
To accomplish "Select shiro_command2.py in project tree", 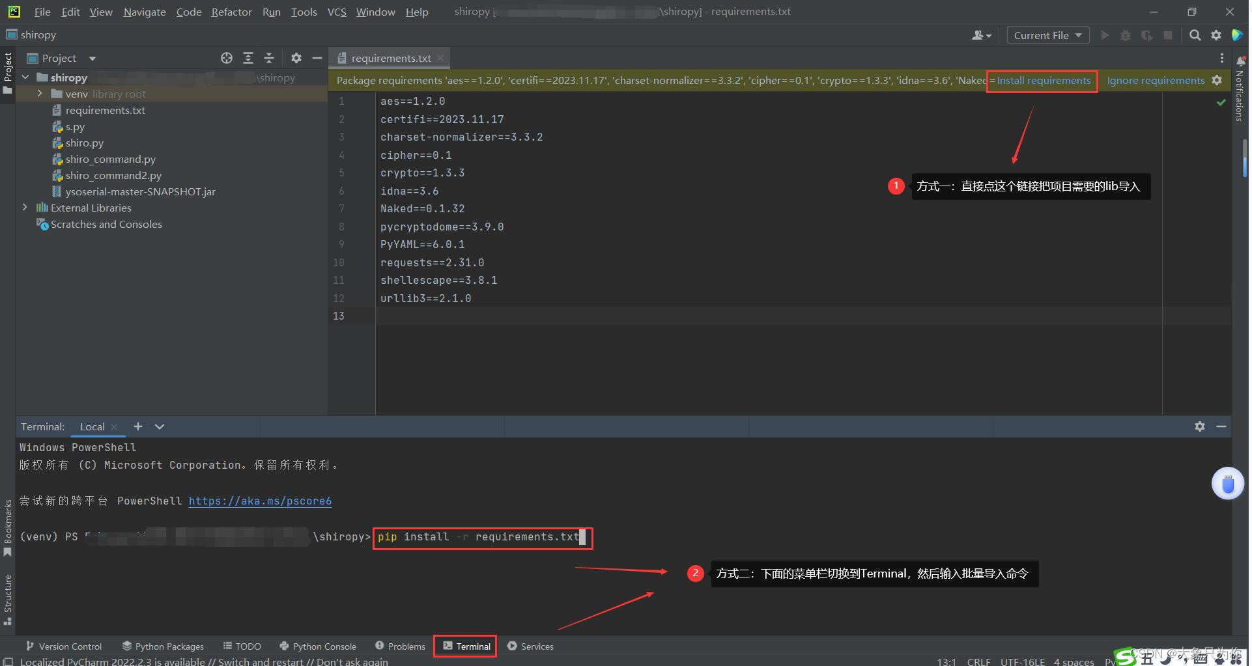I will (x=107, y=175).
